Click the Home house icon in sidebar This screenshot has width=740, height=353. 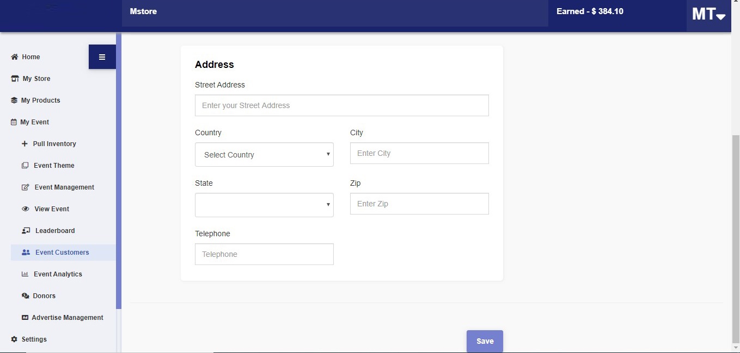(x=15, y=57)
